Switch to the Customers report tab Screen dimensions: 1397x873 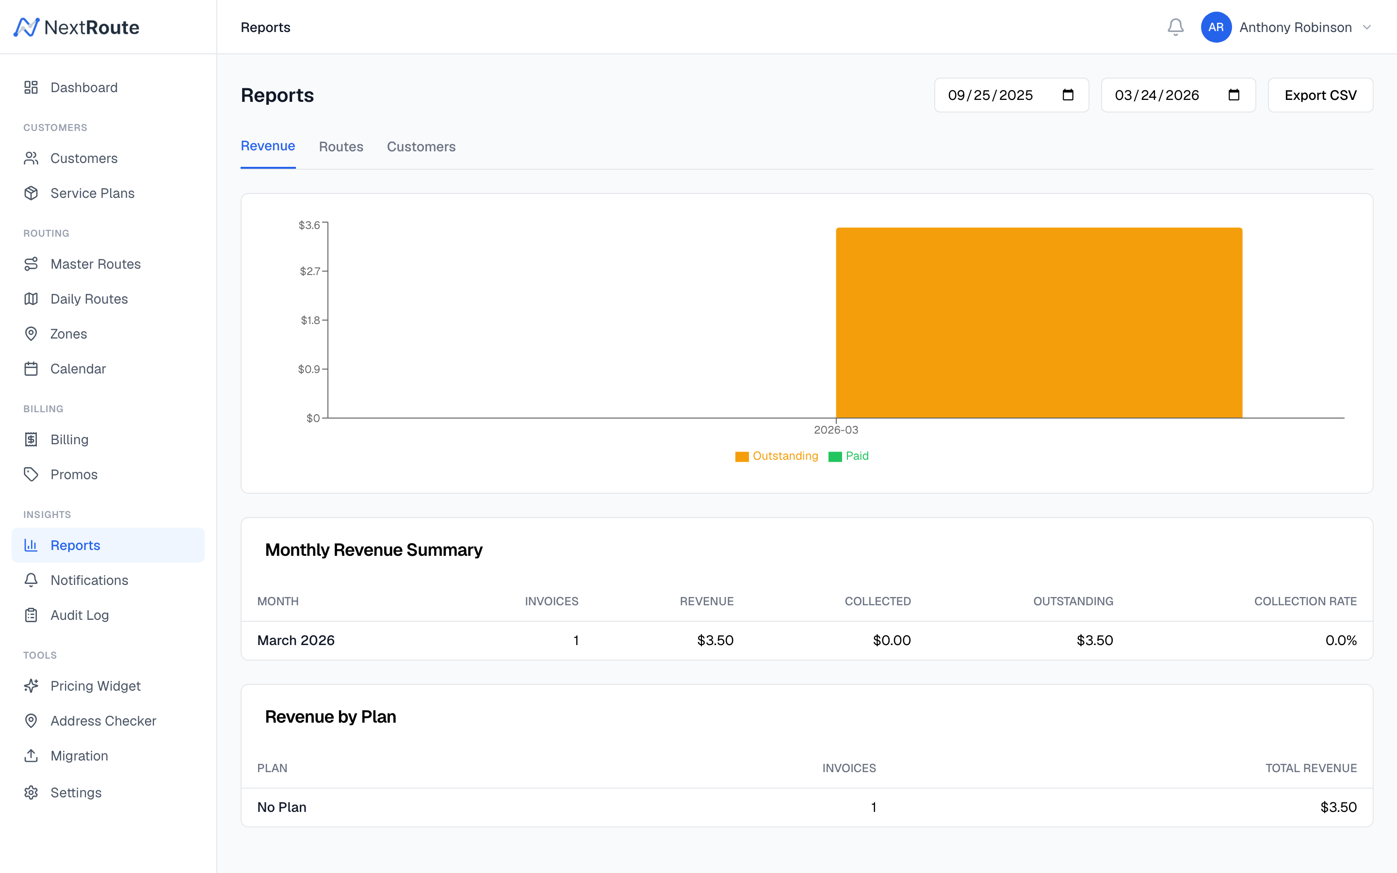pyautogui.click(x=421, y=146)
